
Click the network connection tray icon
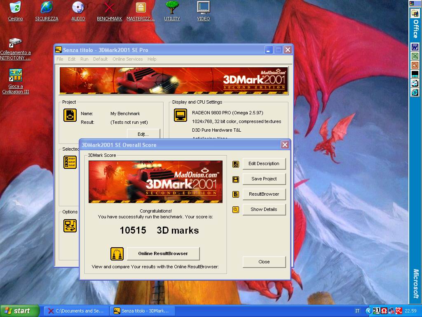(x=392, y=311)
